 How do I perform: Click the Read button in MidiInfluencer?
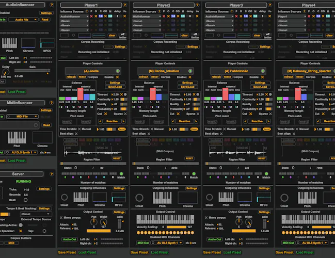tap(46, 125)
